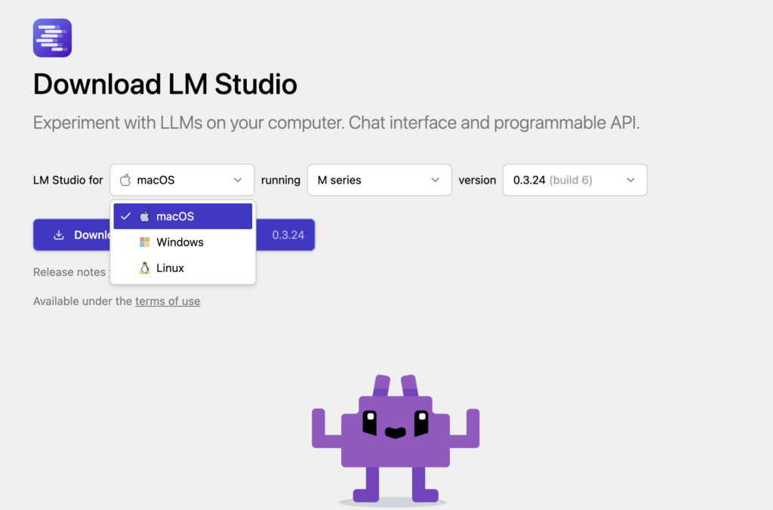
Task: Click the LM Studio logo icon
Action: pyautogui.click(x=52, y=38)
